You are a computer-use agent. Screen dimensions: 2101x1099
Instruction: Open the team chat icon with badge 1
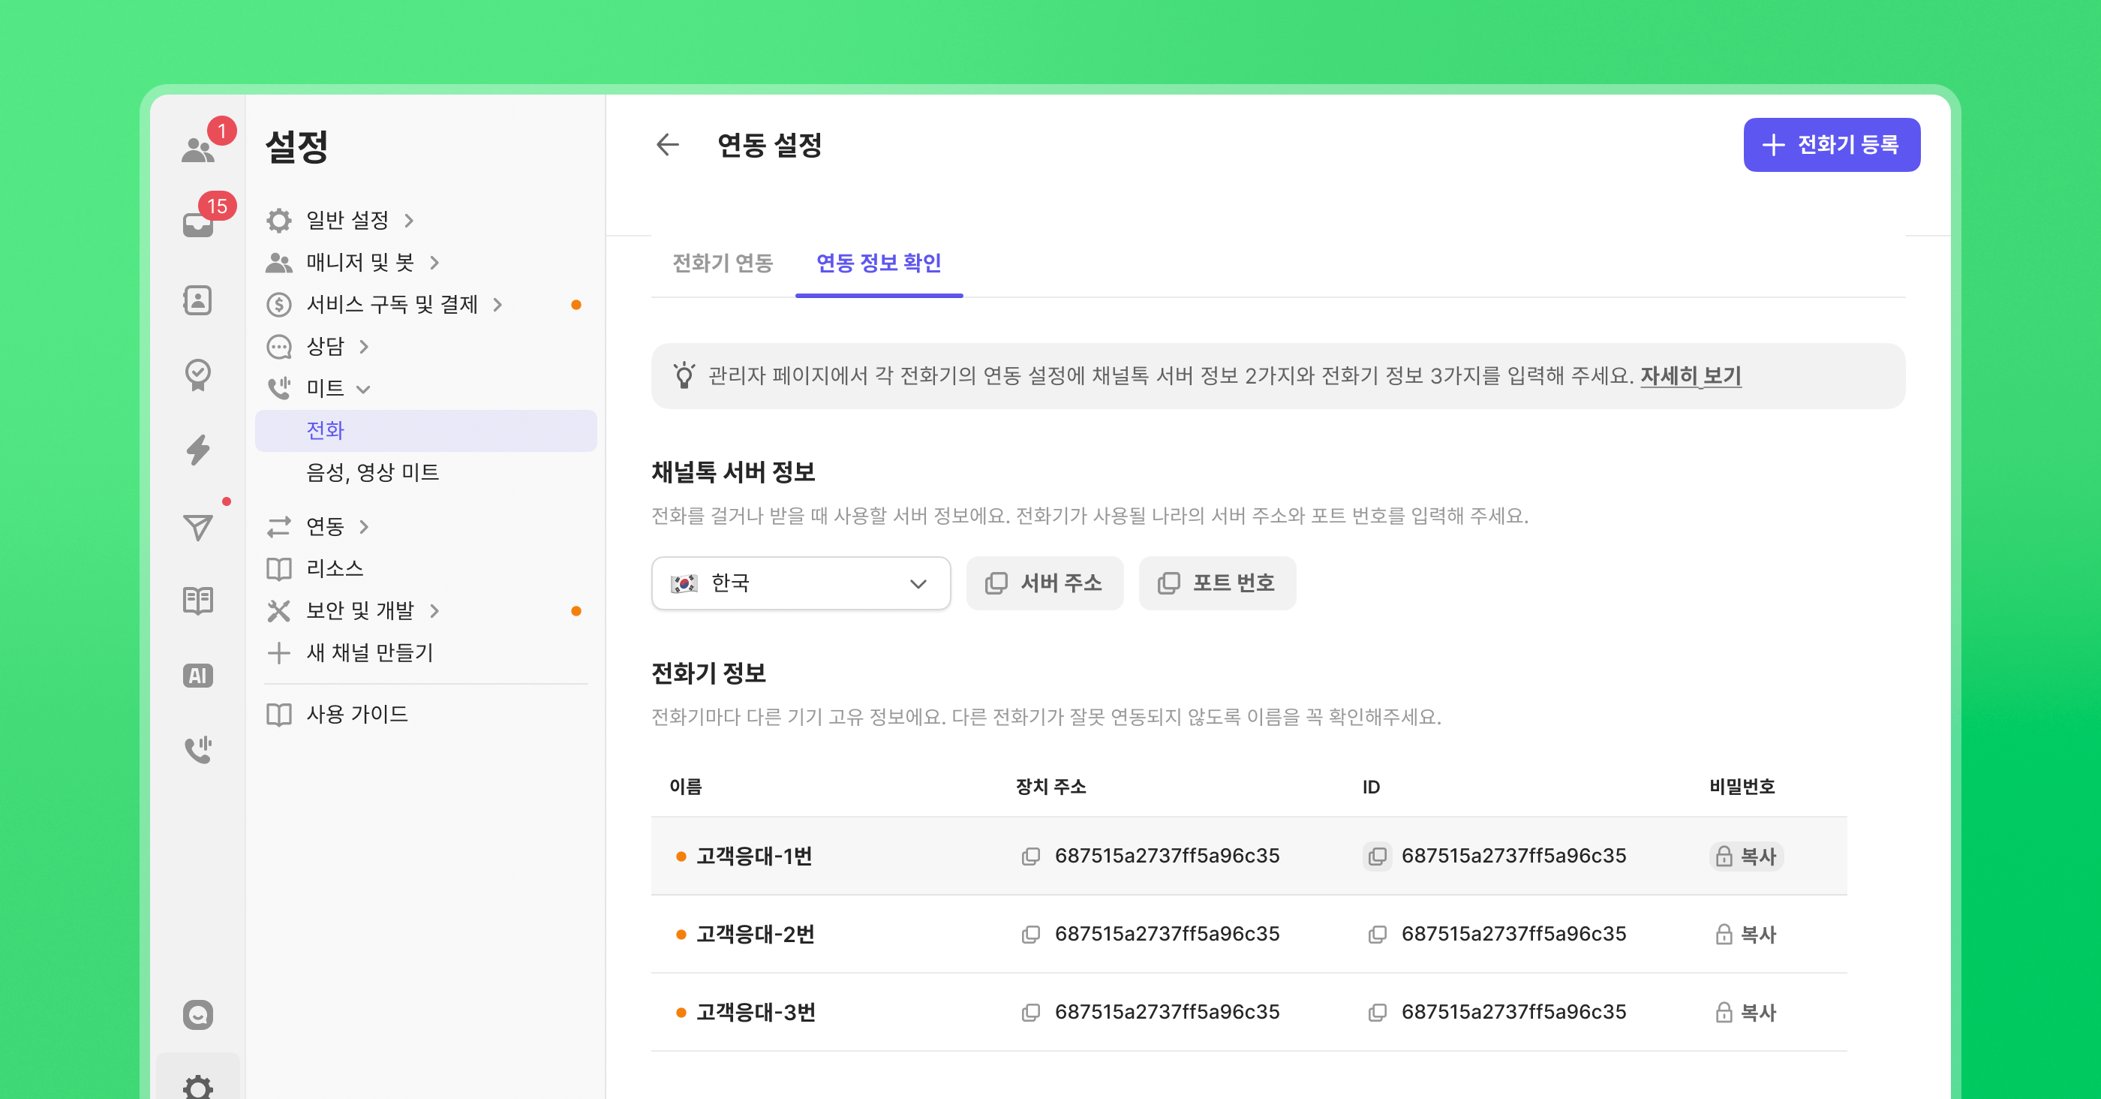click(x=198, y=149)
